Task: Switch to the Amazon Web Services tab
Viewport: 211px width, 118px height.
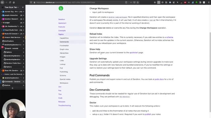Action: click(x=13, y=37)
